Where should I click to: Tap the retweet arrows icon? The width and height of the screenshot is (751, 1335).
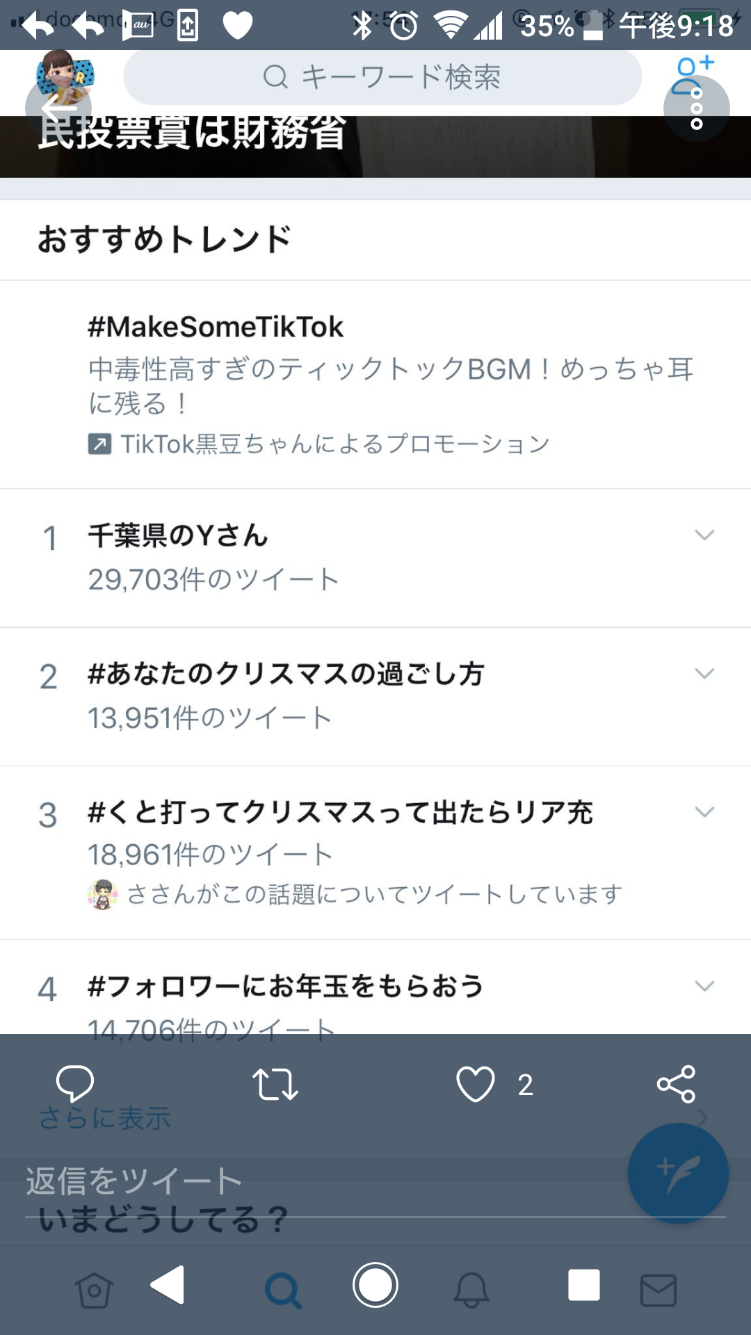coord(275,1084)
